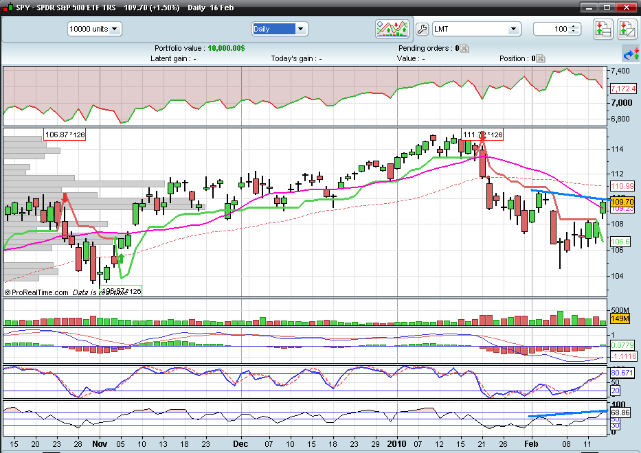Click the 68.86 RSI value label
This screenshot has height=453, width=641.
[x=620, y=413]
